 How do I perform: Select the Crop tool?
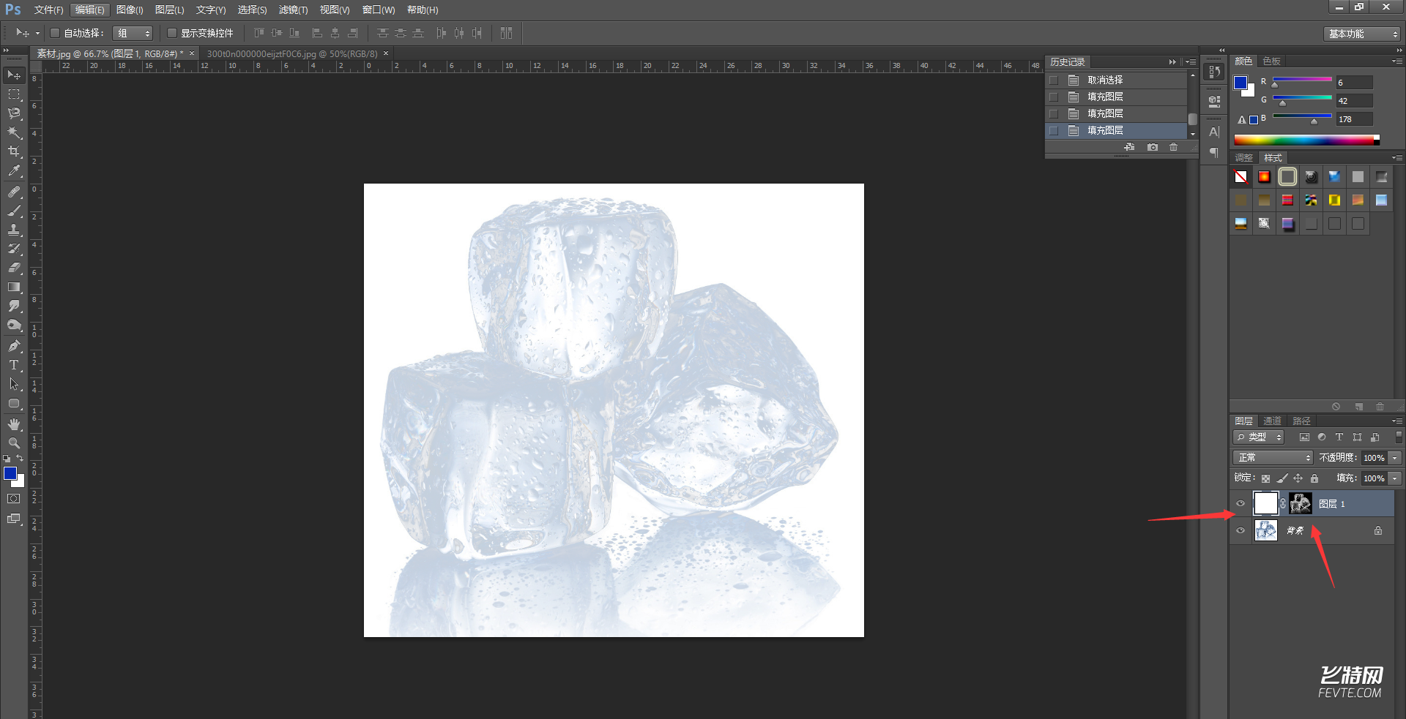click(x=14, y=151)
